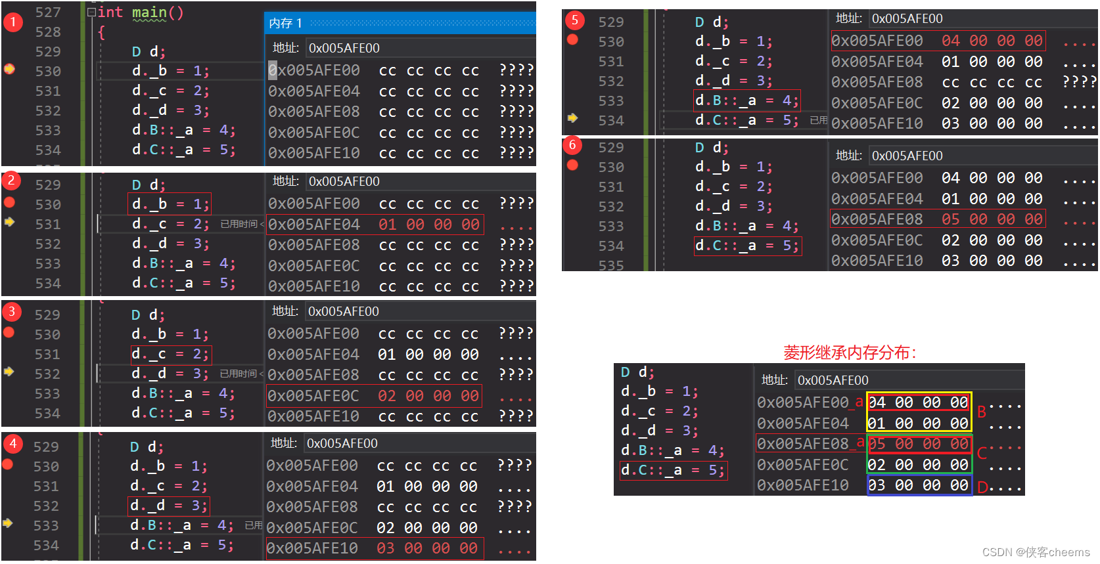Click line number 528 in panel 1
Viewport: 1100px width, 564px height.
(x=48, y=32)
